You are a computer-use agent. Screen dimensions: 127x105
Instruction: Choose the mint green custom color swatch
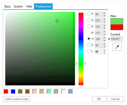coord(49,92)
